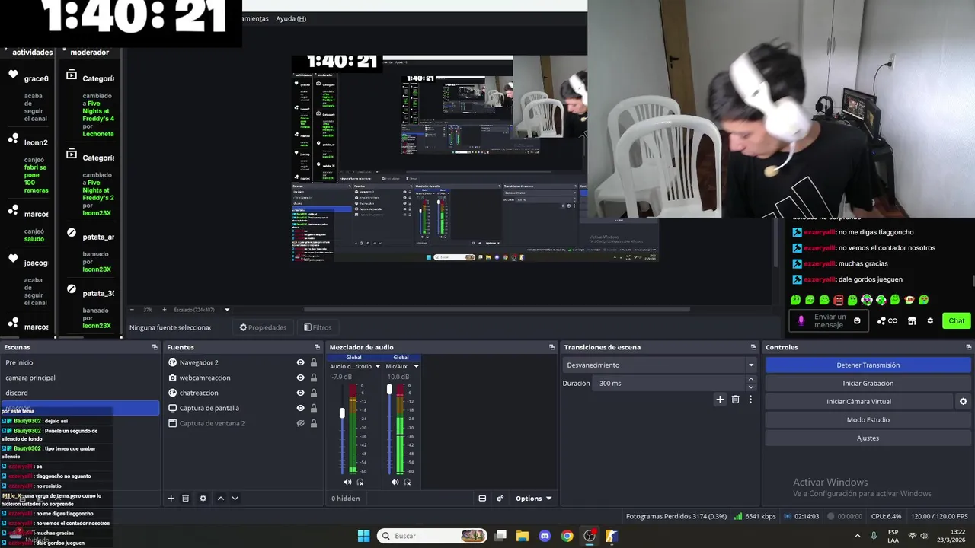
Task: Select the camara principal scene
Action: coord(80,378)
